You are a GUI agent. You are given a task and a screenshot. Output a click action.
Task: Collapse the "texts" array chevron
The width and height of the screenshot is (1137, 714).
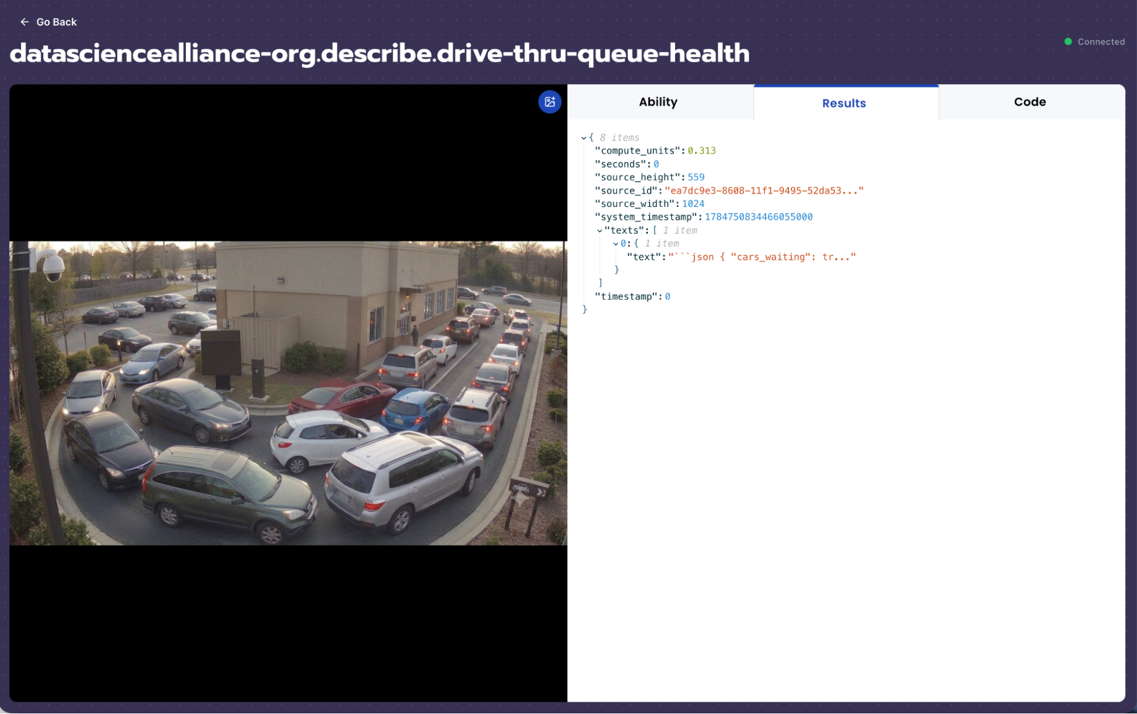(599, 231)
